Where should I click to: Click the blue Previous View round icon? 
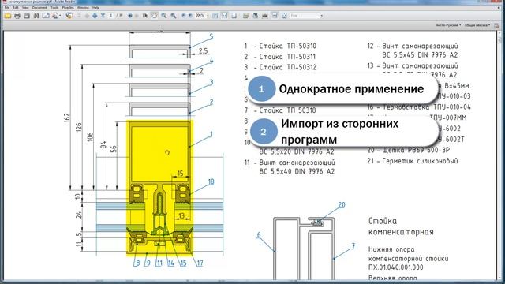pos(130,16)
